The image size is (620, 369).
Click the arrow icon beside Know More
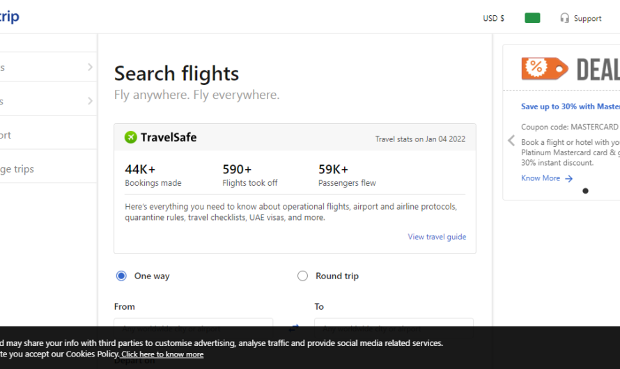pos(569,178)
